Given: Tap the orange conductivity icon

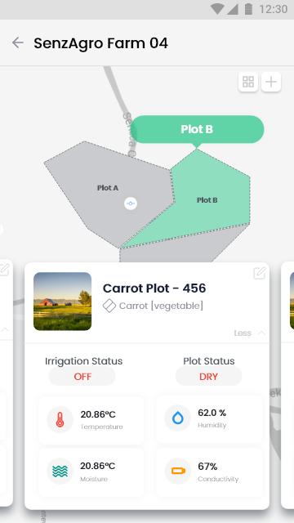Looking at the screenshot, I should [x=178, y=471].
